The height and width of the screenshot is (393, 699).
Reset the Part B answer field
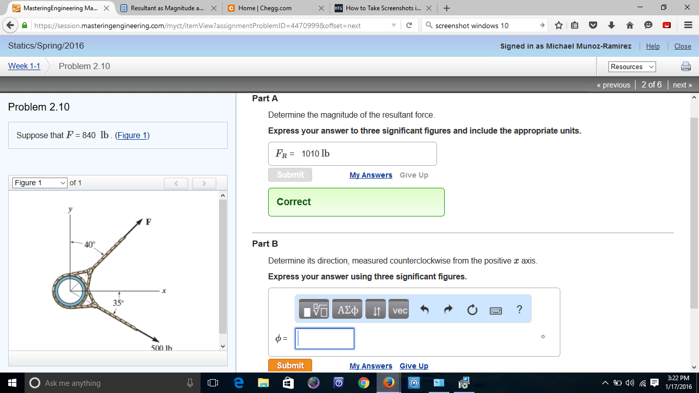pyautogui.click(x=472, y=310)
